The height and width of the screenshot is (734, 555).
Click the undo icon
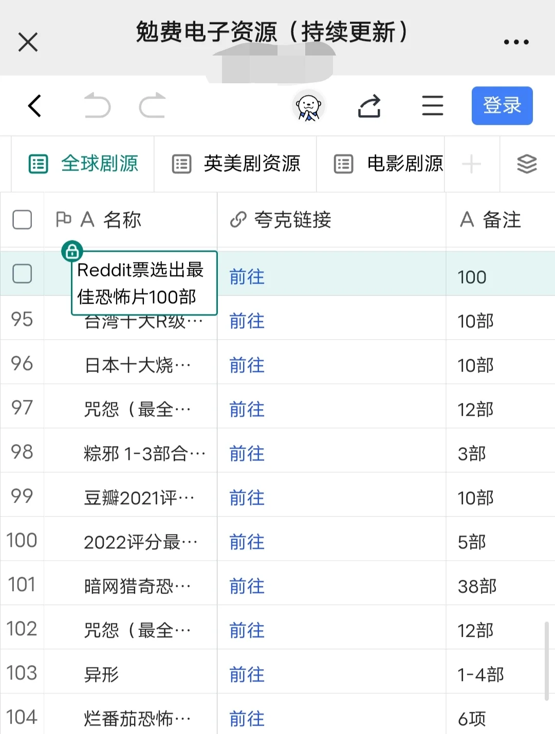pyautogui.click(x=98, y=106)
